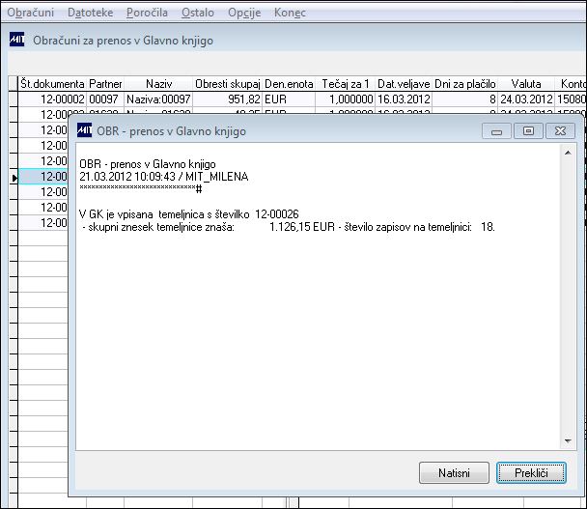Open the Ostalo menu
587x509 pixels.
click(x=198, y=13)
